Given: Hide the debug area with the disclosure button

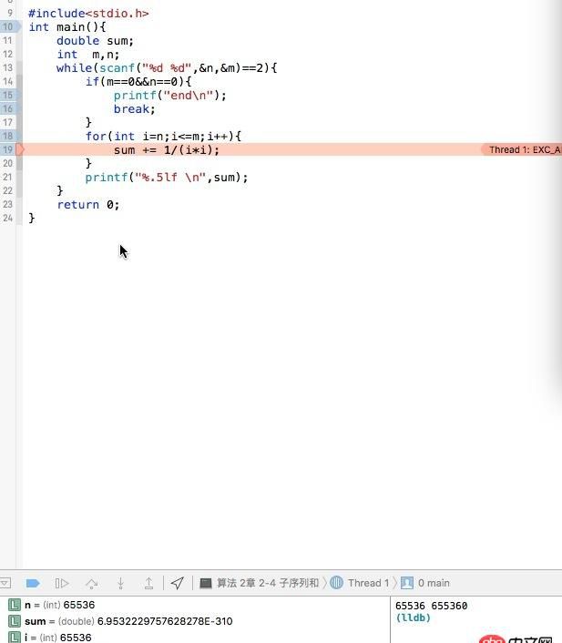Looking at the screenshot, I should click(x=5, y=583).
